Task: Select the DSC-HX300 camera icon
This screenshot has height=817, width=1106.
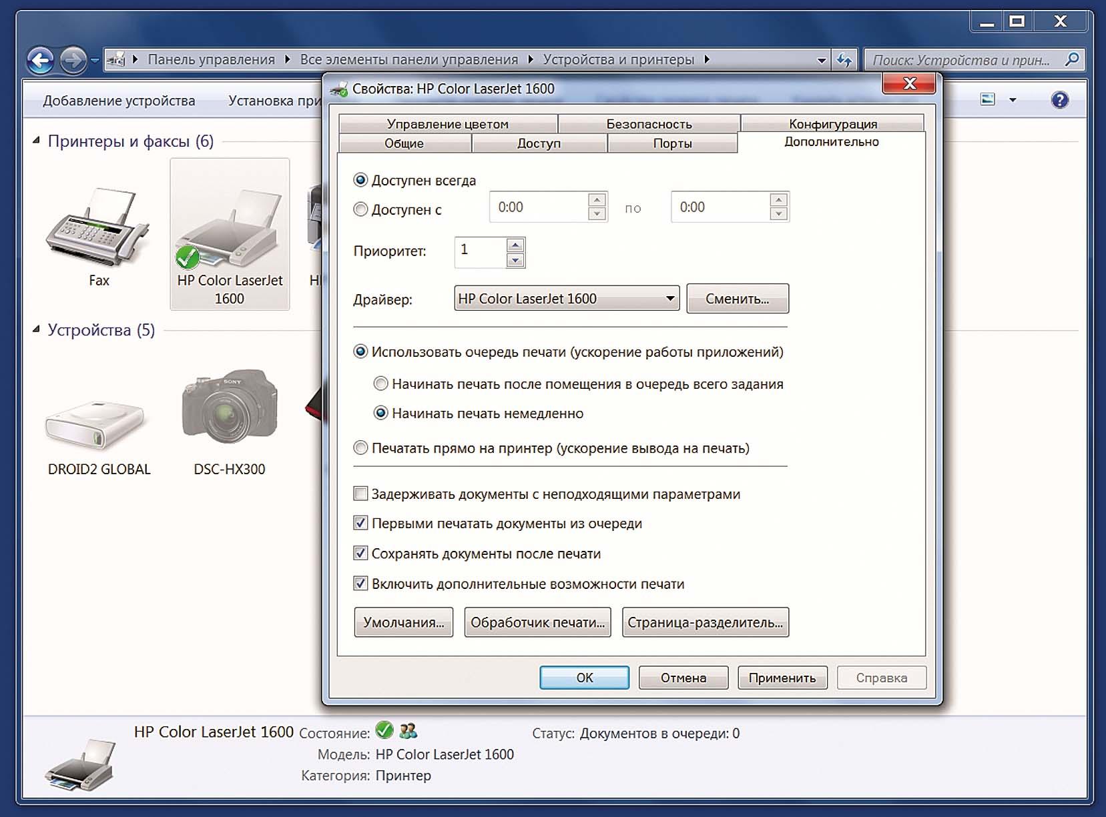Action: (x=230, y=409)
